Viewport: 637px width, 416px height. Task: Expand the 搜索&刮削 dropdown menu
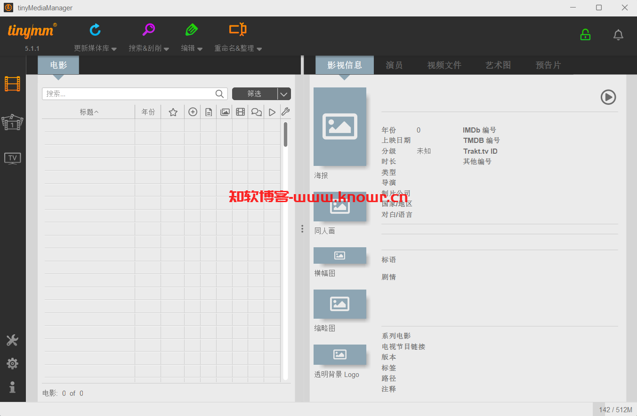(x=166, y=49)
